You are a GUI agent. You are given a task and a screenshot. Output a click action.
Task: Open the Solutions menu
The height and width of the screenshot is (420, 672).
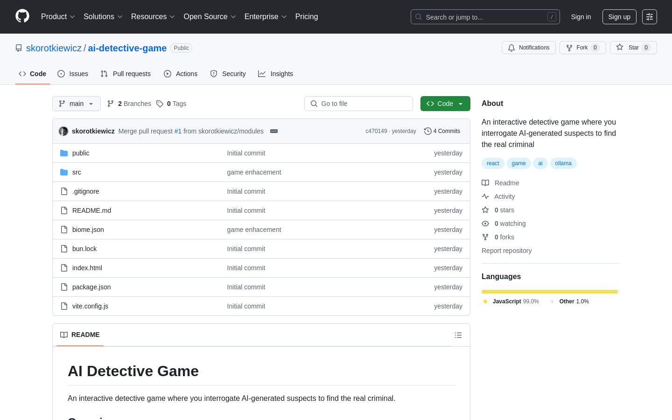[103, 17]
